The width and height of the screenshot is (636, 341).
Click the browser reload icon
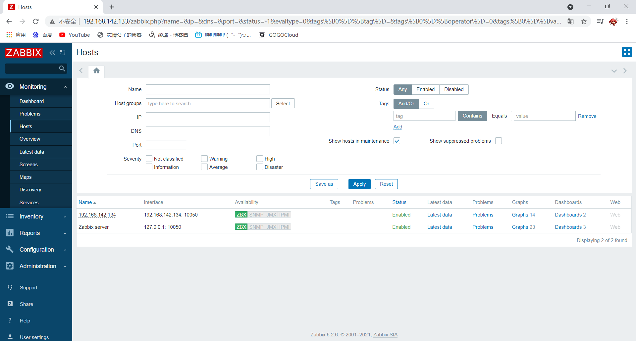36,21
